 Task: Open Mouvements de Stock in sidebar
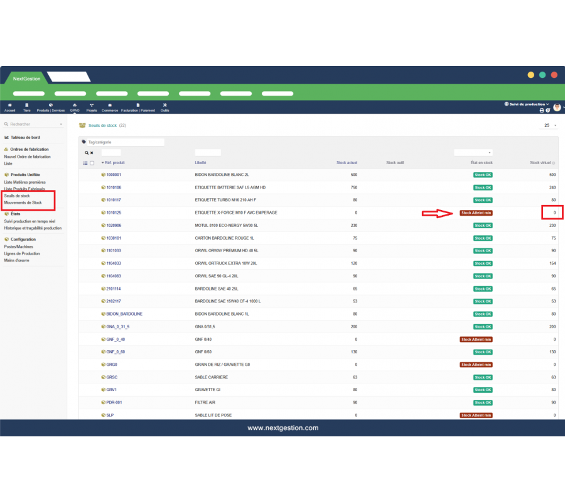(x=23, y=203)
